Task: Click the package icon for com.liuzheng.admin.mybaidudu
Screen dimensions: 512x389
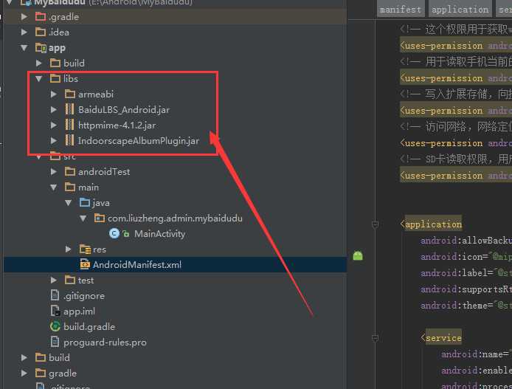Action: [x=100, y=218]
